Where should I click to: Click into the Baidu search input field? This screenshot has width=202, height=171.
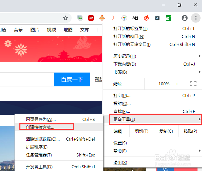click(27, 79)
